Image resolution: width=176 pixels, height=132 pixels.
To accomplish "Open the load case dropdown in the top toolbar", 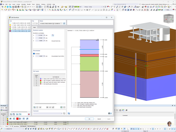I will click(102, 7).
